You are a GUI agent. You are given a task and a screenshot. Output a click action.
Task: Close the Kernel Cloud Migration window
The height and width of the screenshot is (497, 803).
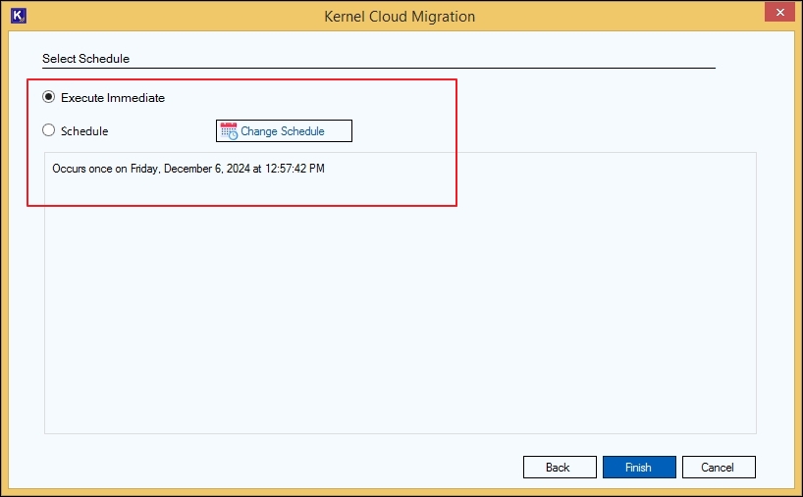coord(779,13)
